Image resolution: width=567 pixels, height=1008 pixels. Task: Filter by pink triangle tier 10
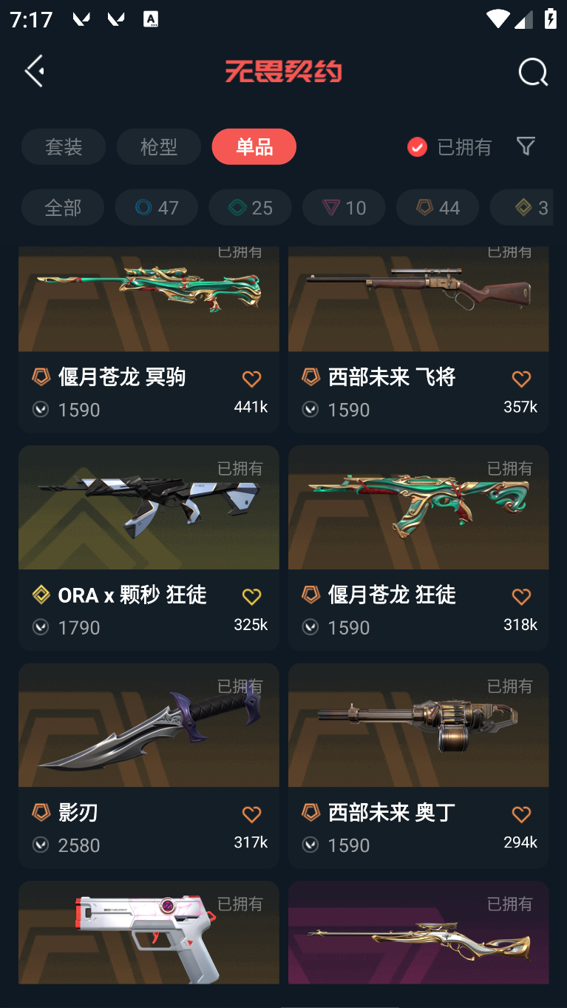pos(344,207)
